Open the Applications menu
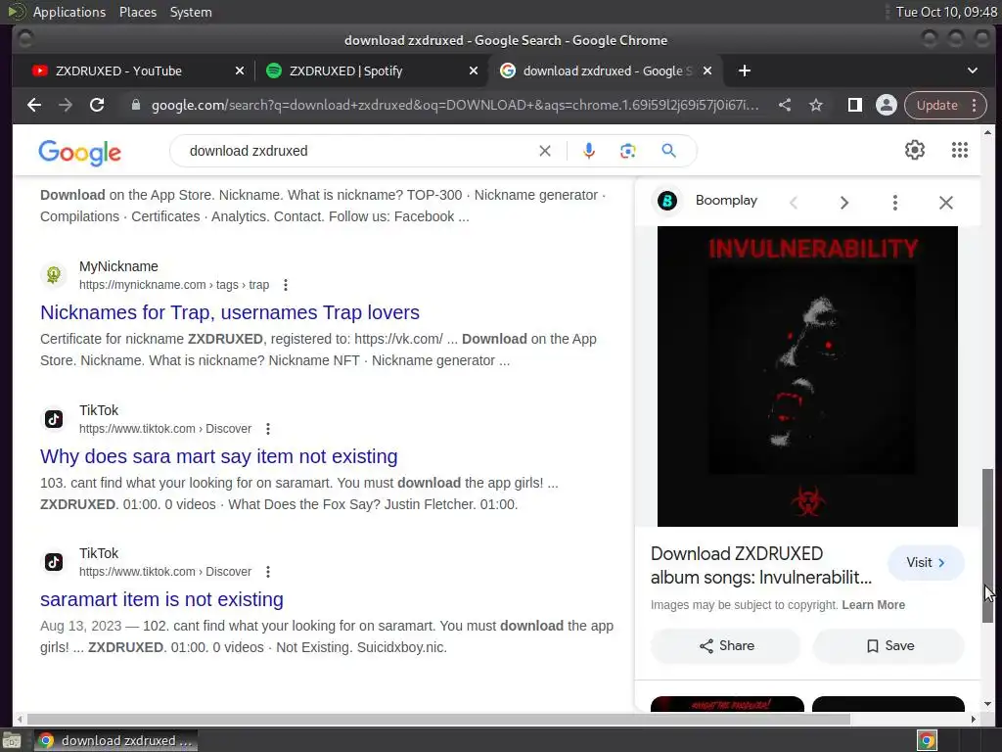 coord(69,12)
